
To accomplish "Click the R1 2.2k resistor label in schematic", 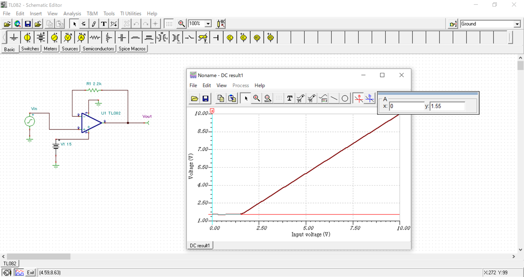I will click(x=94, y=84).
